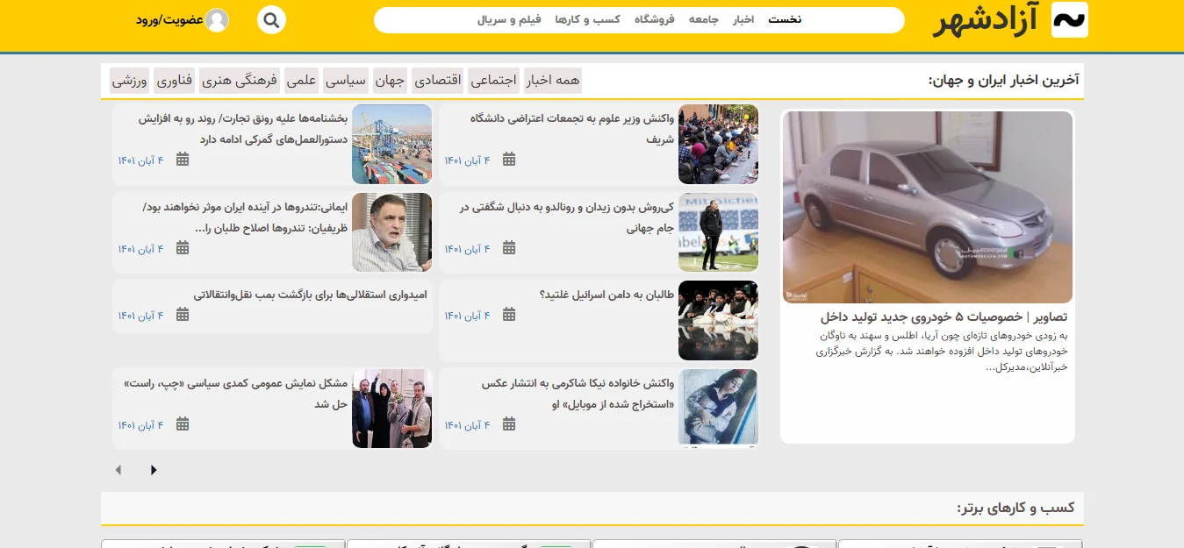Open the عضویت/ورود login link
This screenshot has height=548, width=1184.
point(169,20)
